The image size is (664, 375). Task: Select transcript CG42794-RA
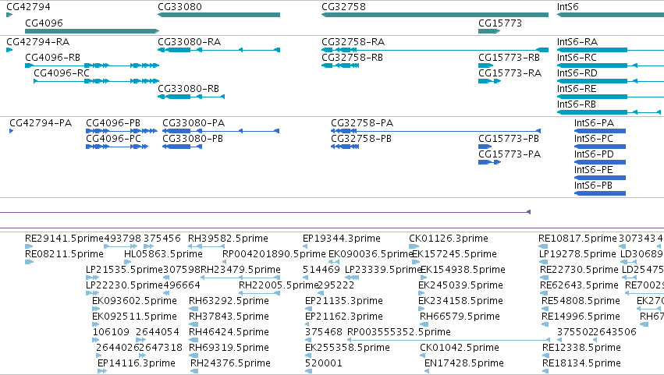37,42
